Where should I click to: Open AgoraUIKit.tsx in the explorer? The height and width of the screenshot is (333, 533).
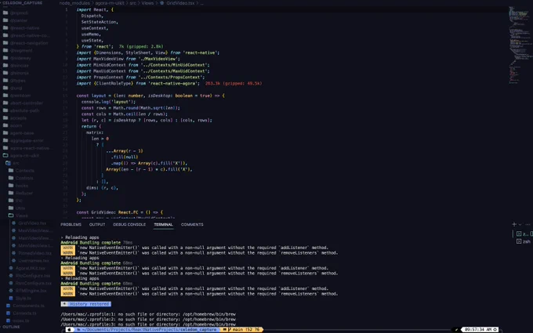31,268
